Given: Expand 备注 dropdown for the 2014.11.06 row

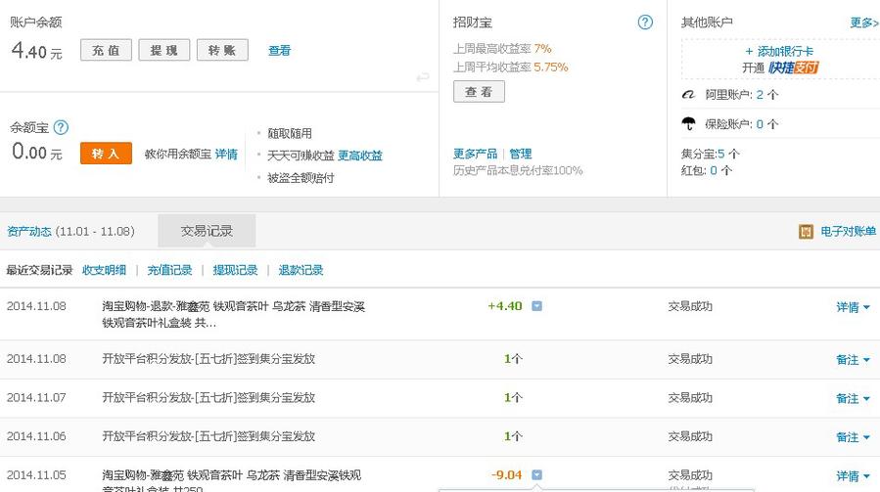Looking at the screenshot, I should pos(853,437).
